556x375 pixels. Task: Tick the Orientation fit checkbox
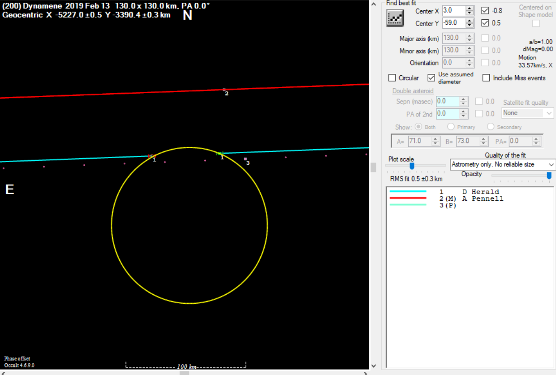[485, 63]
